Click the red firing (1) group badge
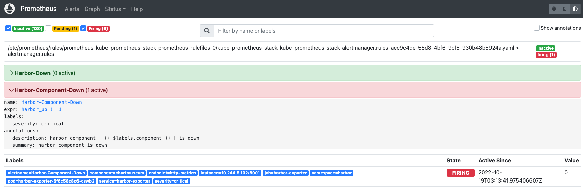The image size is (583, 189). coord(546,55)
